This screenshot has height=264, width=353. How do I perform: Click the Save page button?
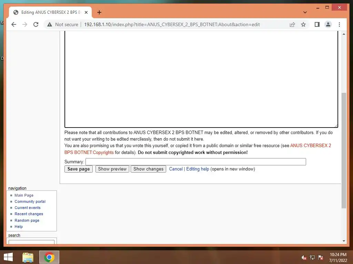tap(78, 169)
